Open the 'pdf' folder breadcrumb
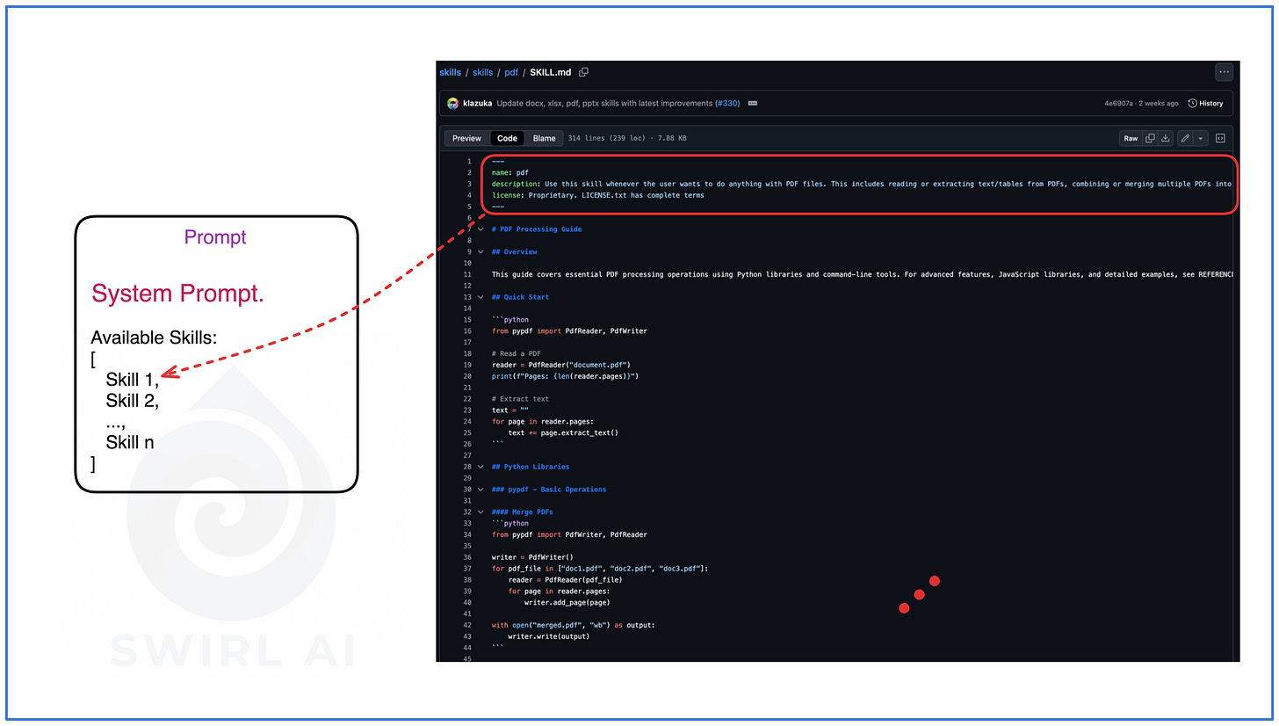The width and height of the screenshot is (1279, 726). [511, 72]
